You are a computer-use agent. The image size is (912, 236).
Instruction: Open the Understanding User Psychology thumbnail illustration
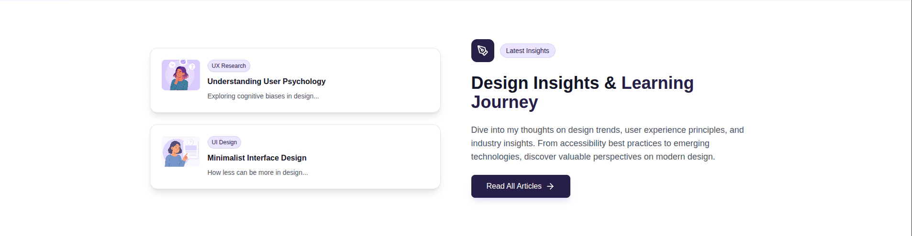click(x=181, y=75)
